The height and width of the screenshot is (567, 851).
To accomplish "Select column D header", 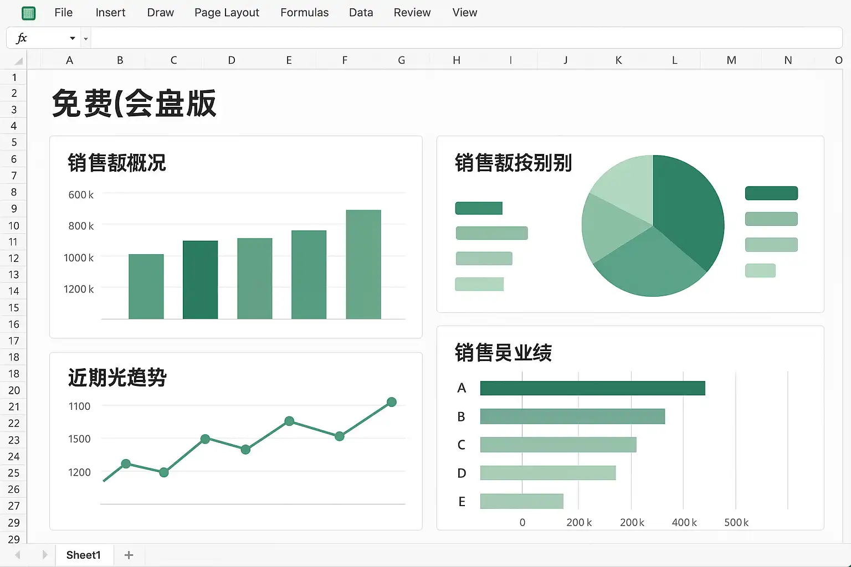I will [232, 60].
